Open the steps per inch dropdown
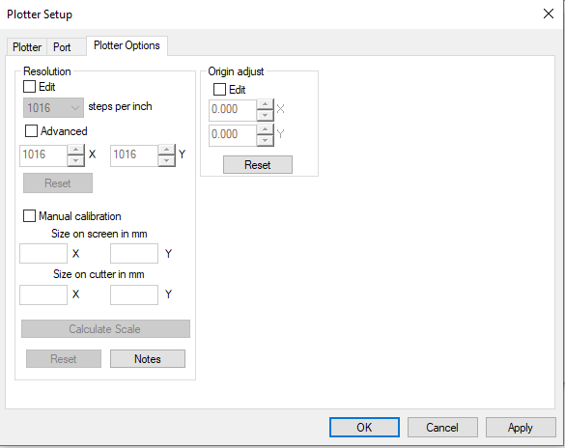Screen dimensions: 565x448 click(x=53, y=108)
